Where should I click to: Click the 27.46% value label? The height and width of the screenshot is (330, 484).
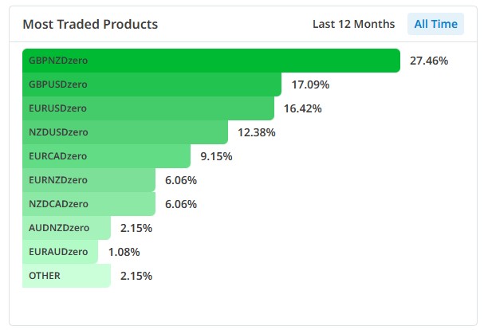coord(429,61)
